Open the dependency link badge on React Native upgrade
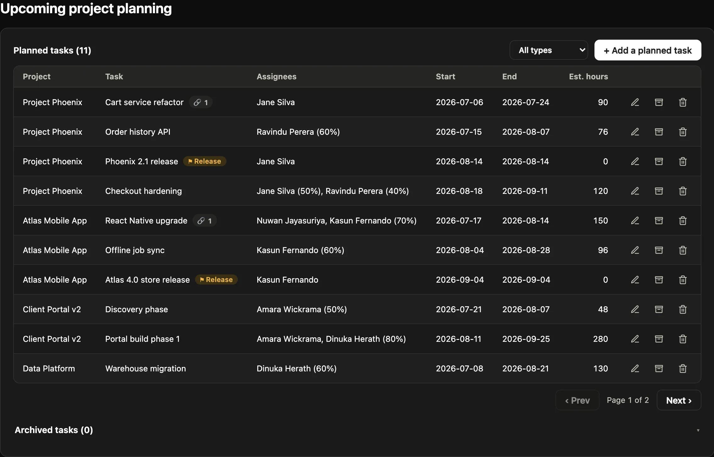The height and width of the screenshot is (457, 714). pos(205,221)
